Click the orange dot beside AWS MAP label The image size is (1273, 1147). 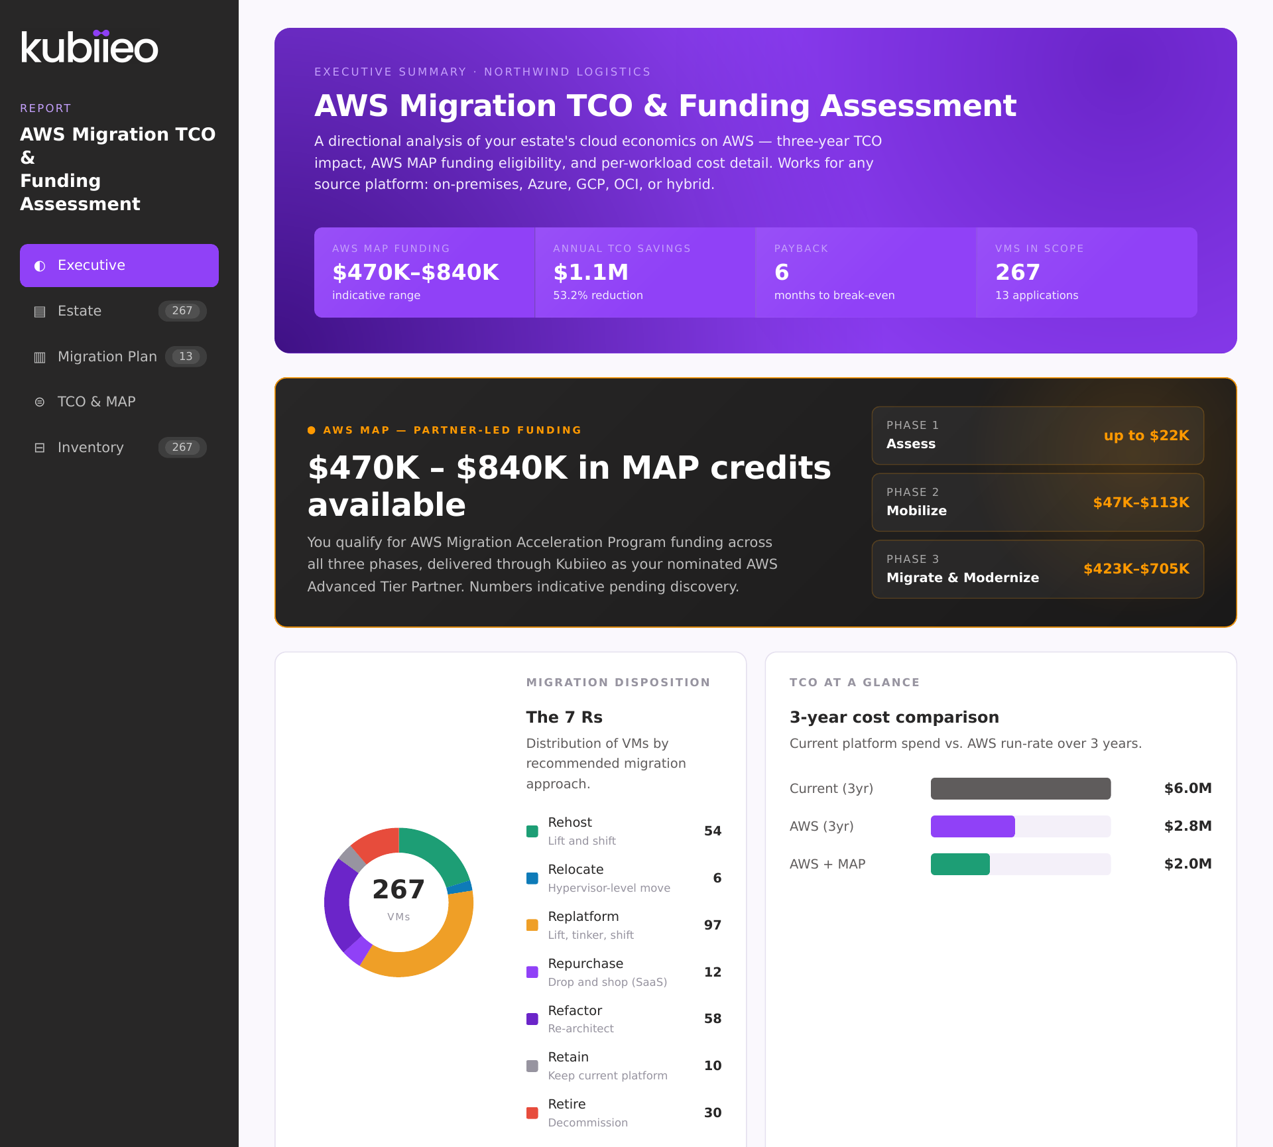click(x=312, y=430)
